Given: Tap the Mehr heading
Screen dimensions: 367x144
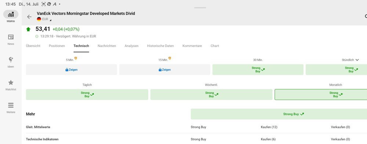Looking at the screenshot, I should tap(30, 114).
